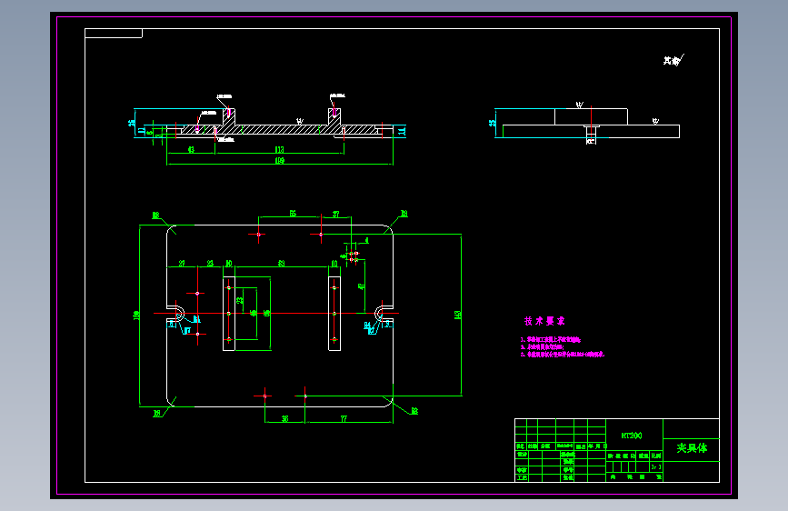The image size is (788, 511).
Task: Click the 夹具体 title block name
Action: pos(692,447)
